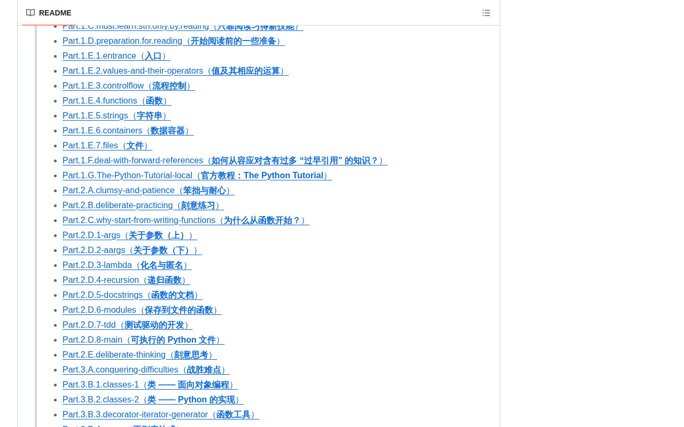Open Part.2.D.5-docstrings link

133,295
